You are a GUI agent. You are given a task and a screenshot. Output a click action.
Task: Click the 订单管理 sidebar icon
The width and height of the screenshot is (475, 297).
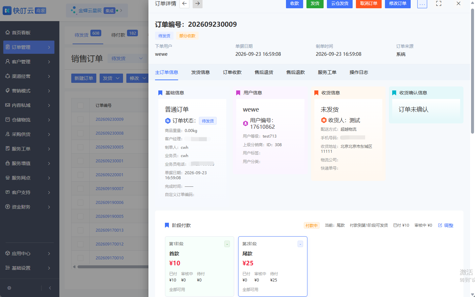point(8,47)
